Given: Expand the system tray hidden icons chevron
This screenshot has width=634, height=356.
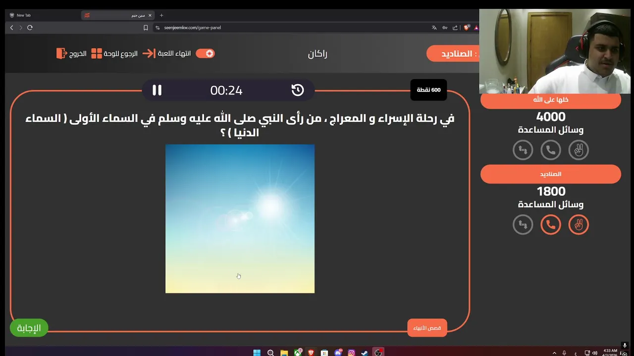Looking at the screenshot, I should click(554, 353).
